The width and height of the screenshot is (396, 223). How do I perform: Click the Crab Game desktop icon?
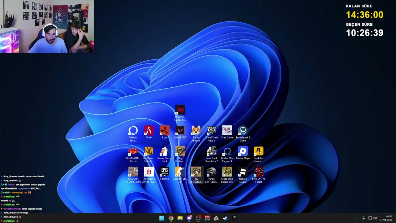227,132
